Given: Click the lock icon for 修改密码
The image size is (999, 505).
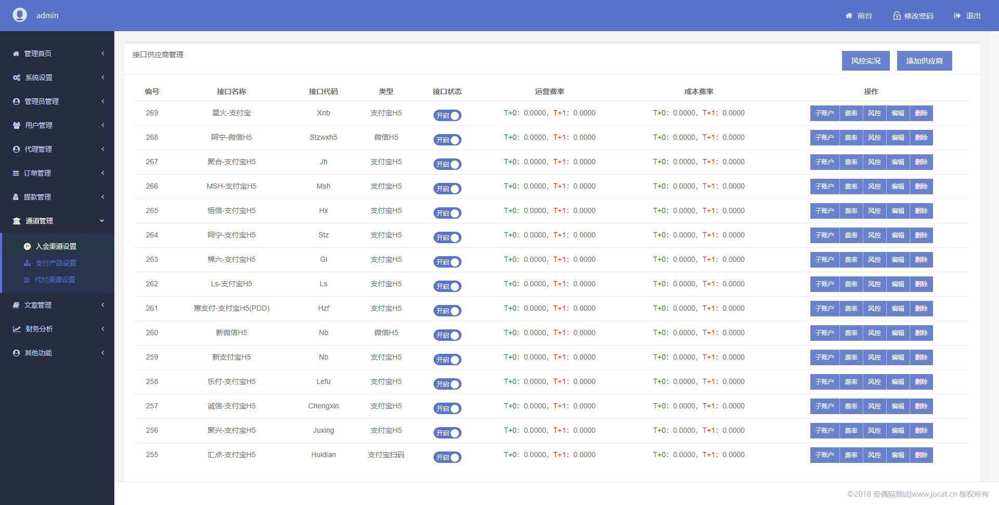Looking at the screenshot, I should point(897,16).
